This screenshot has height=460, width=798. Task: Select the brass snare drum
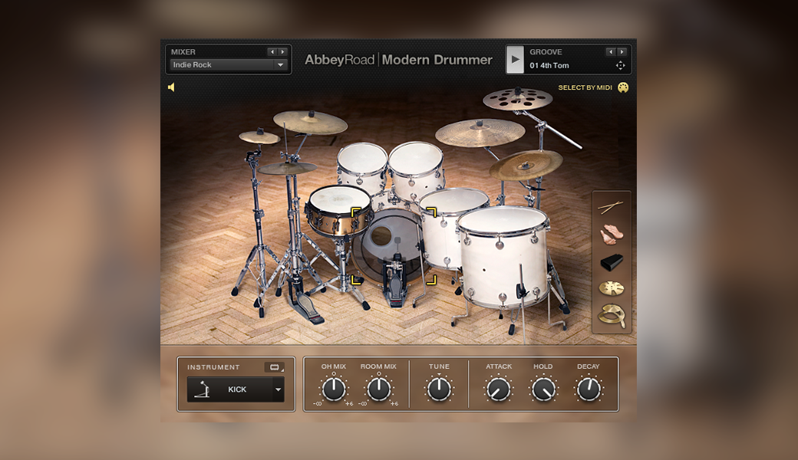tap(339, 212)
